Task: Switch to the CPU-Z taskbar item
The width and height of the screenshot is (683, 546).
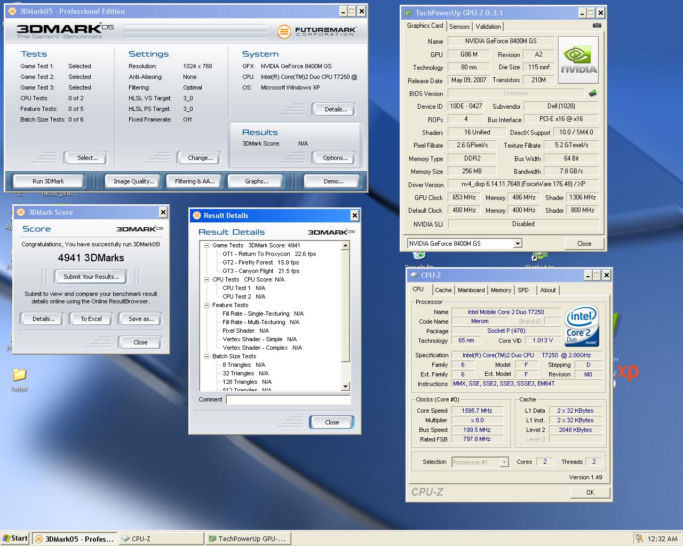Action: (161, 539)
